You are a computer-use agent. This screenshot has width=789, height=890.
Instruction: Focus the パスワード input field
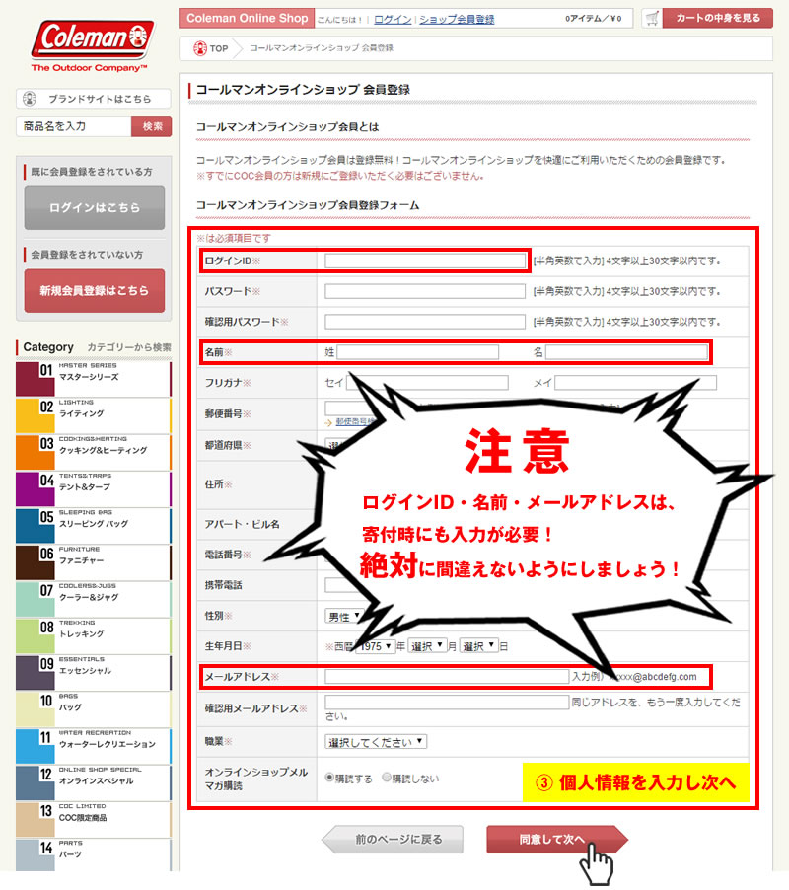tap(425, 291)
